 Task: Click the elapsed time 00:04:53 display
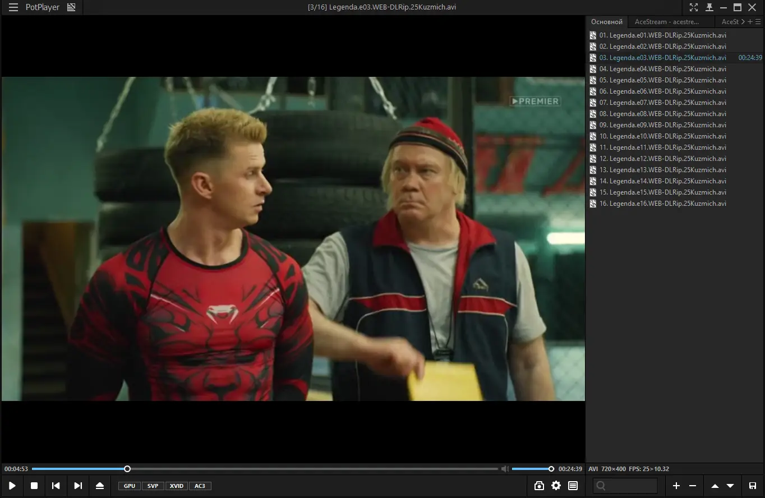[x=16, y=469]
